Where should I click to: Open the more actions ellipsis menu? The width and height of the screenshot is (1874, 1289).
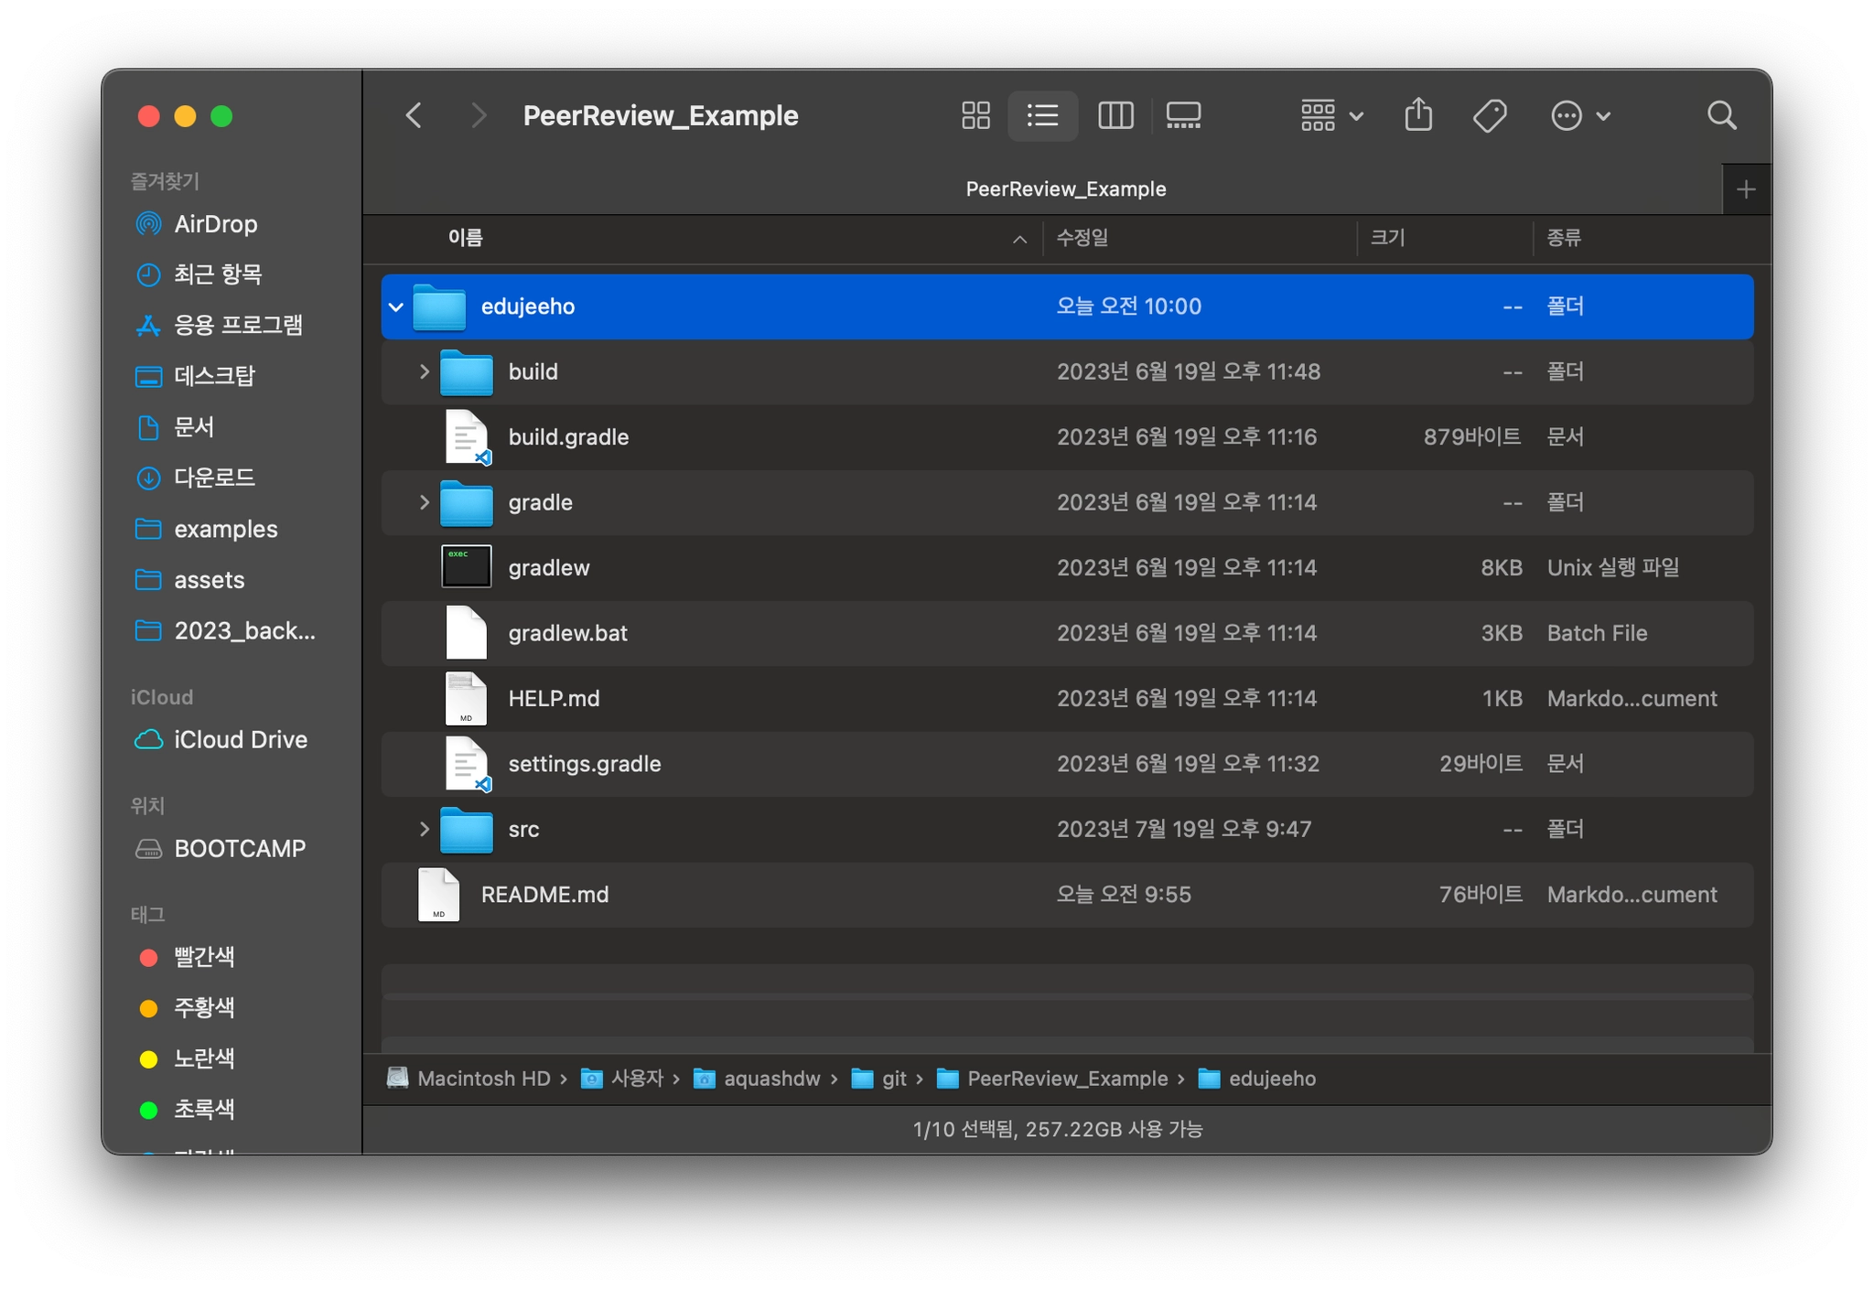tap(1580, 115)
